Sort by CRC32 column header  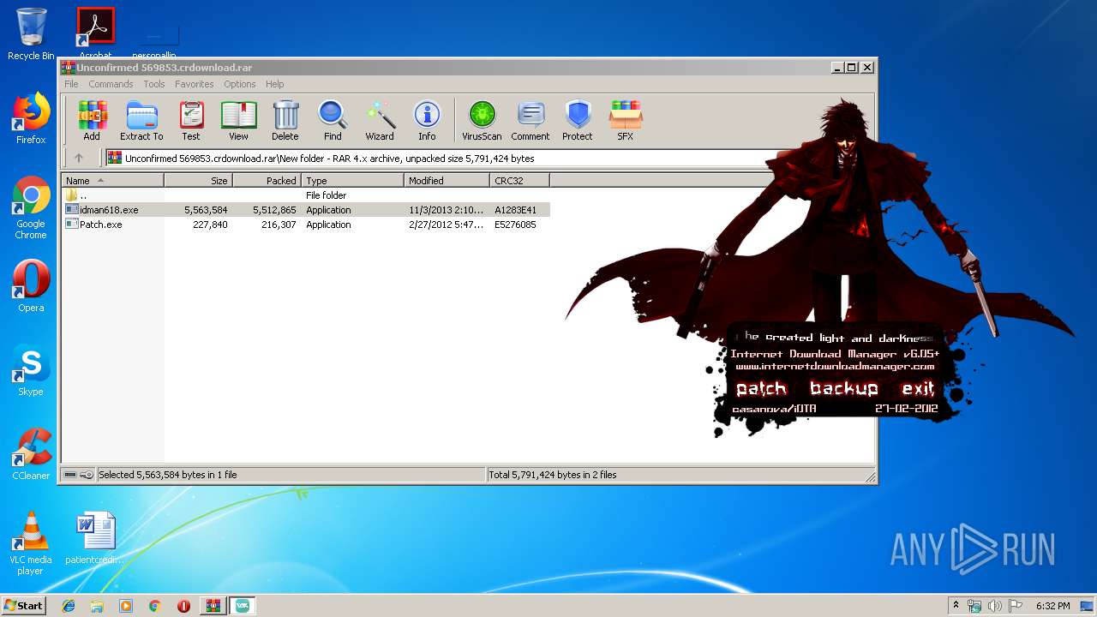[520, 180]
